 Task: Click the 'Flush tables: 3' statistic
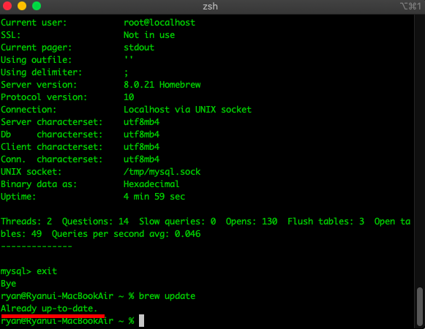326,222
